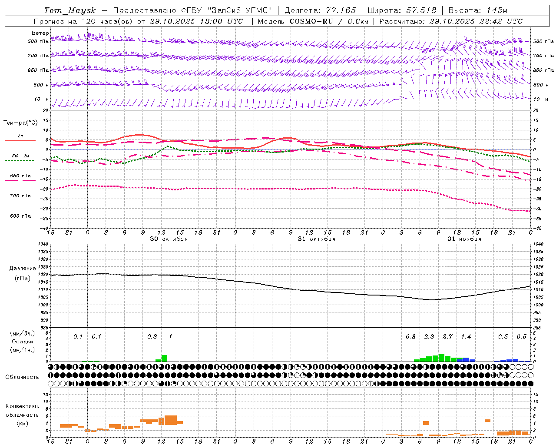Select the latitude value 57.518
This screenshot has height=445, width=556.
point(421,10)
